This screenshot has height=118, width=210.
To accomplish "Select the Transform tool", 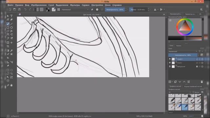I will coord(8,43).
